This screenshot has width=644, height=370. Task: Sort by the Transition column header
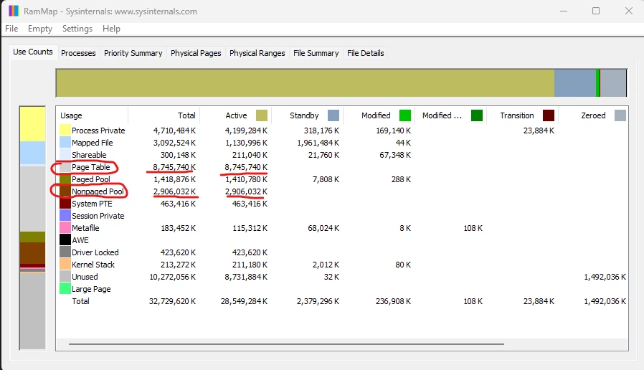522,115
